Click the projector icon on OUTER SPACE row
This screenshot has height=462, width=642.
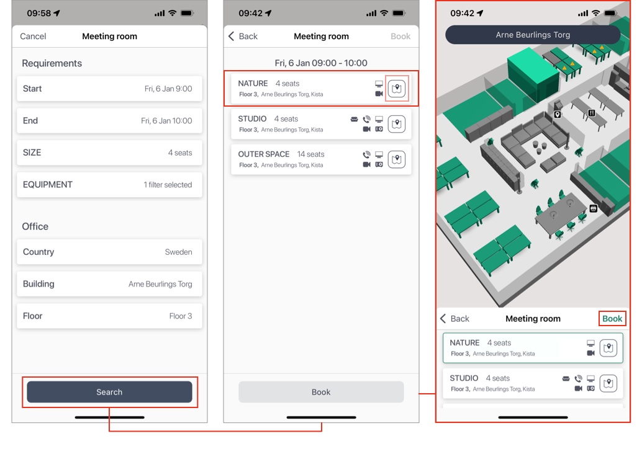(x=379, y=164)
